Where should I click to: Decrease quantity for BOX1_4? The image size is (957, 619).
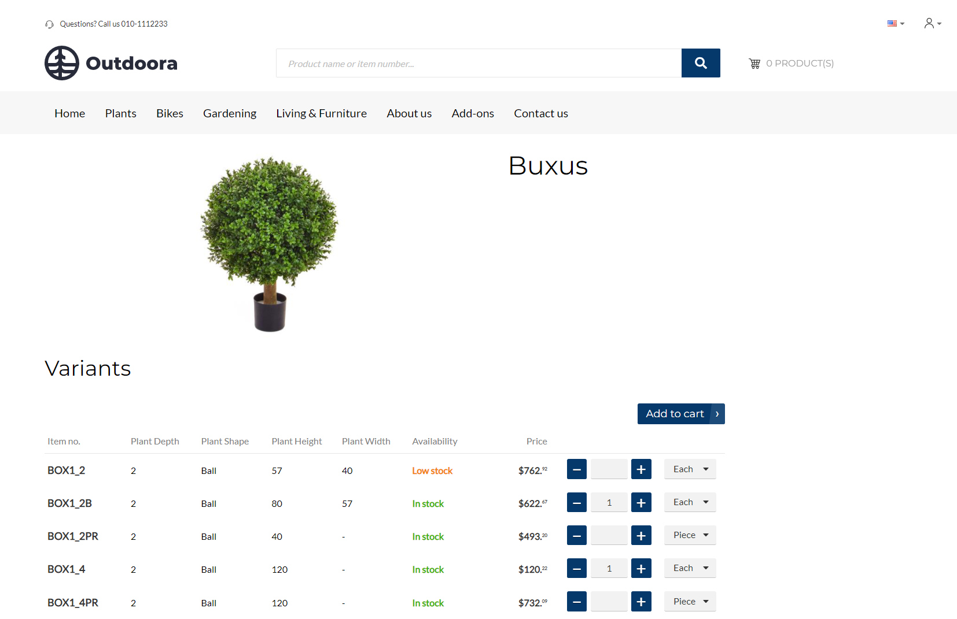(577, 568)
